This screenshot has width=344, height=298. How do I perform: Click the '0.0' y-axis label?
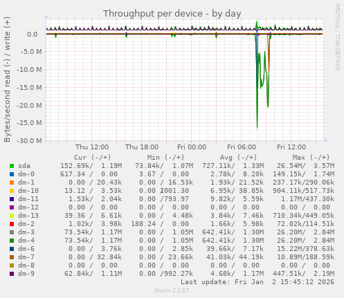click(x=33, y=35)
